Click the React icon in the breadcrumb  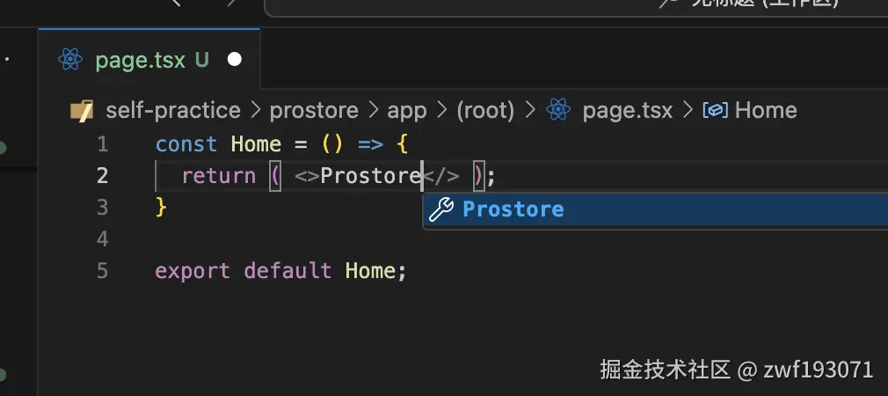(x=558, y=111)
